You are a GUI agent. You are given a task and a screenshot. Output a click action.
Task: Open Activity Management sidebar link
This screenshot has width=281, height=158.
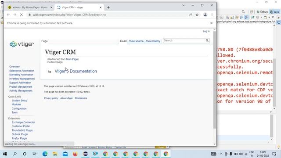pos(21,91)
